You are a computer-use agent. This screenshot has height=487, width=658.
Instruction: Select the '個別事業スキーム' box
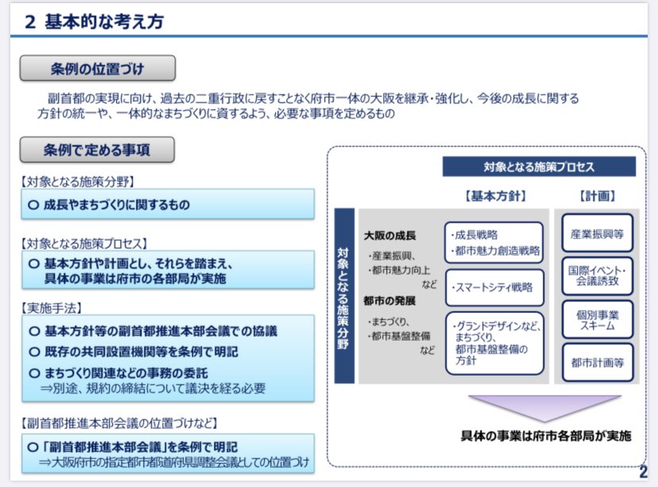597,319
